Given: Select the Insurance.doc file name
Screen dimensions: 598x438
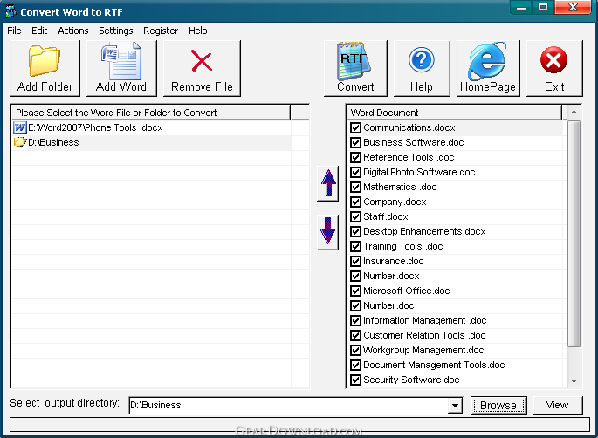Looking at the screenshot, I should [x=393, y=262].
